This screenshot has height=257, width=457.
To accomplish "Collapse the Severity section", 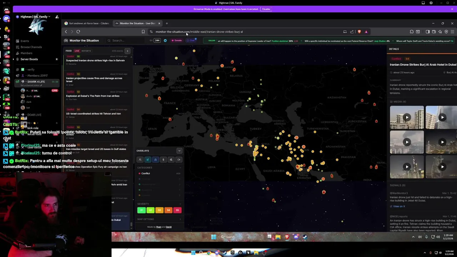I will tap(180, 204).
